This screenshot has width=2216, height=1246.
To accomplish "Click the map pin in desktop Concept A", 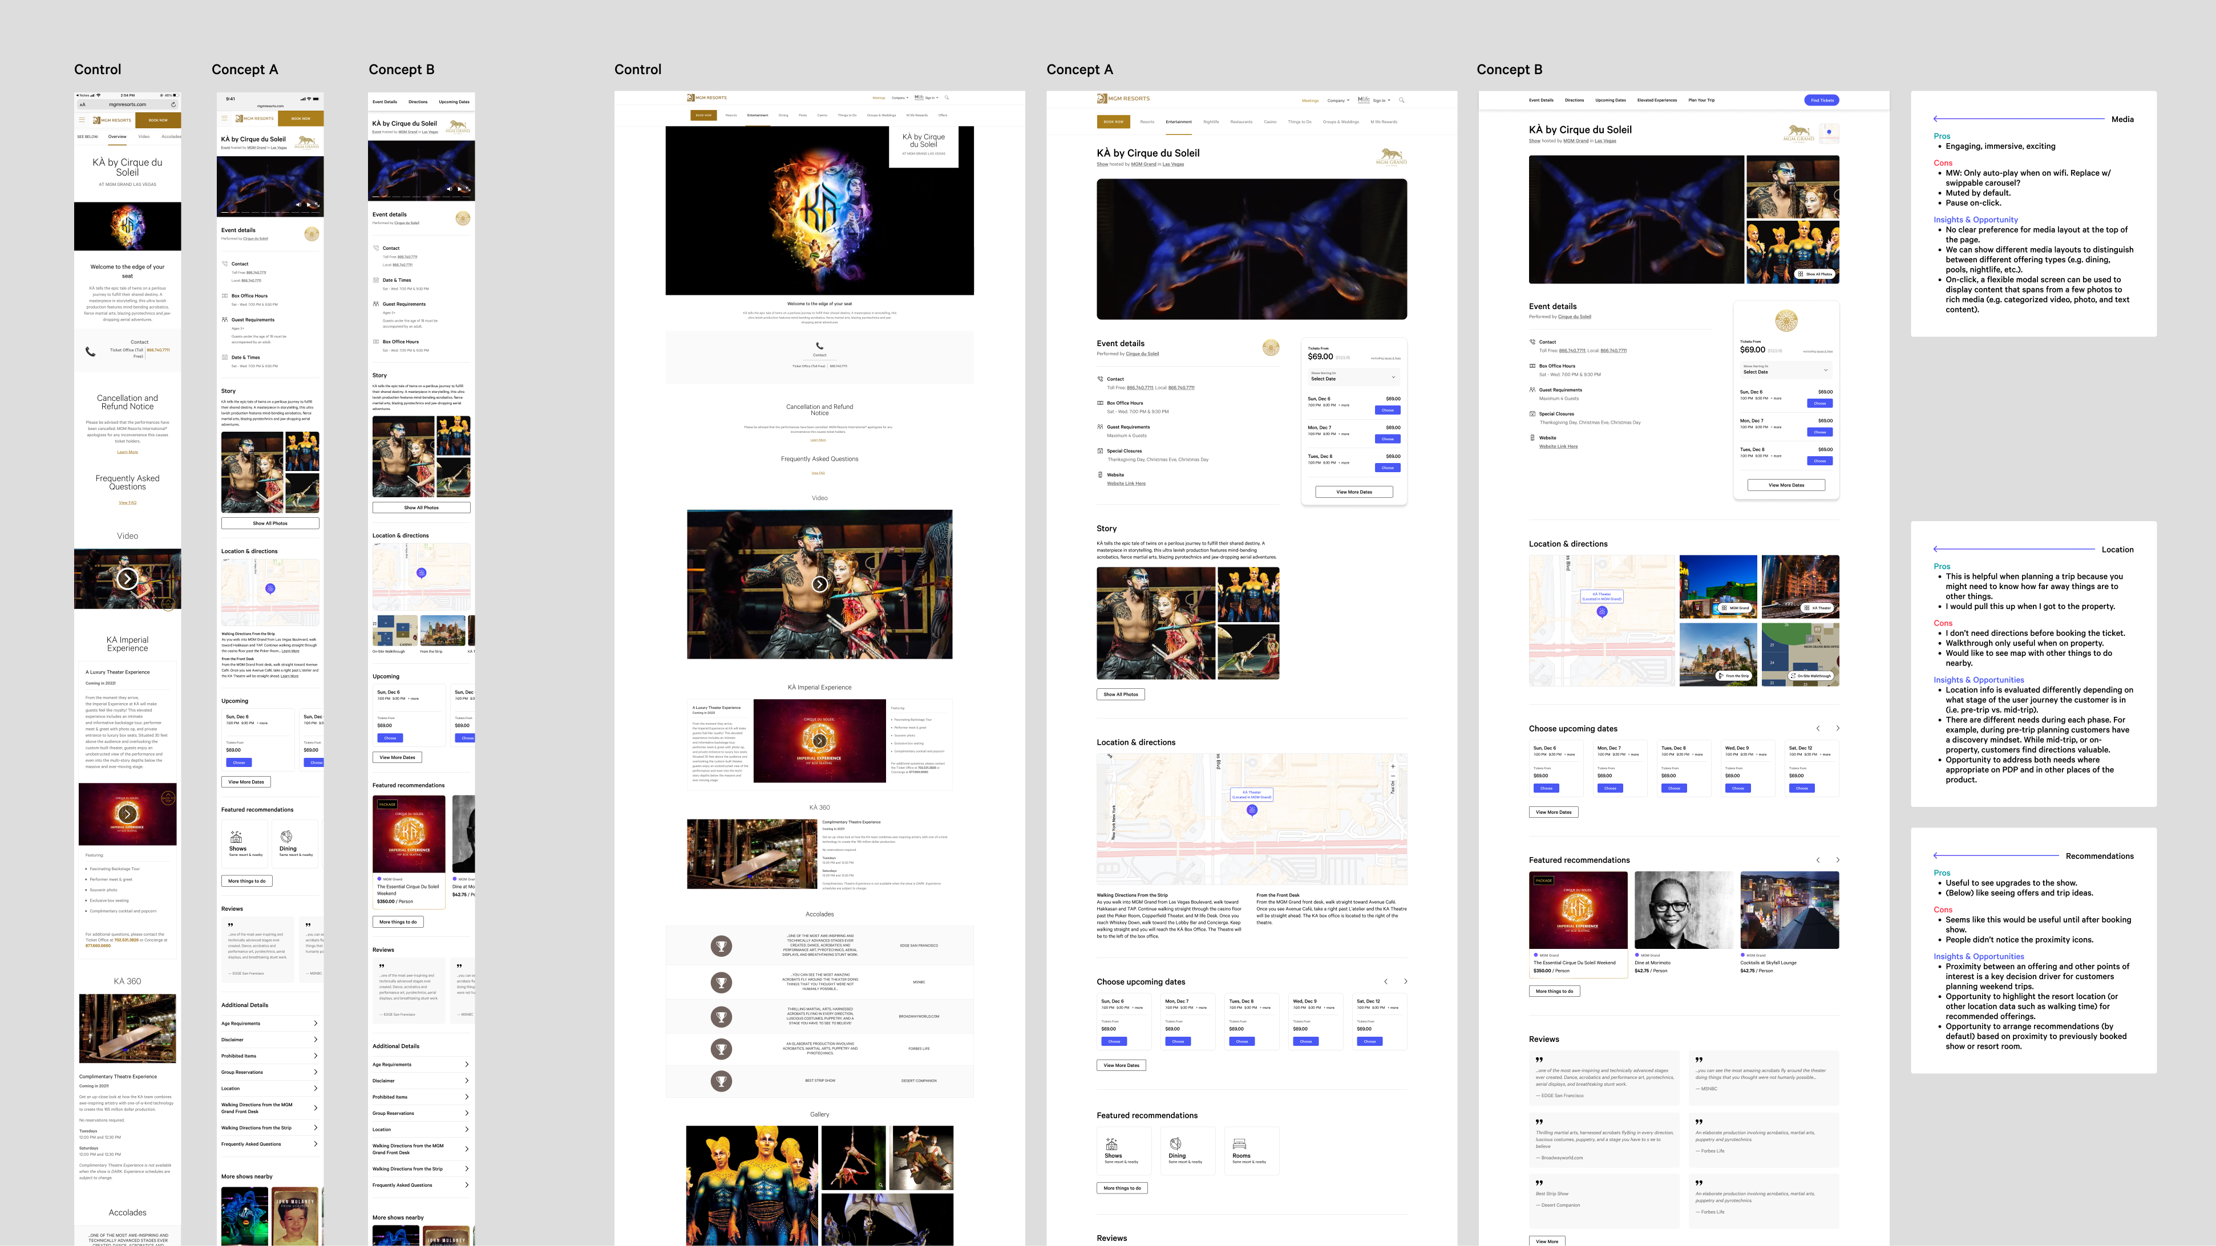I will click(x=1252, y=810).
